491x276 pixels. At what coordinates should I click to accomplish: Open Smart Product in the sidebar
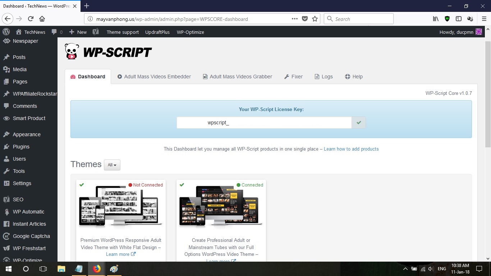[29, 118]
